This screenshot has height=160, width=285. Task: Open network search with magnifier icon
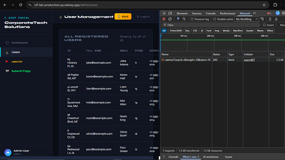(x=184, y=19)
